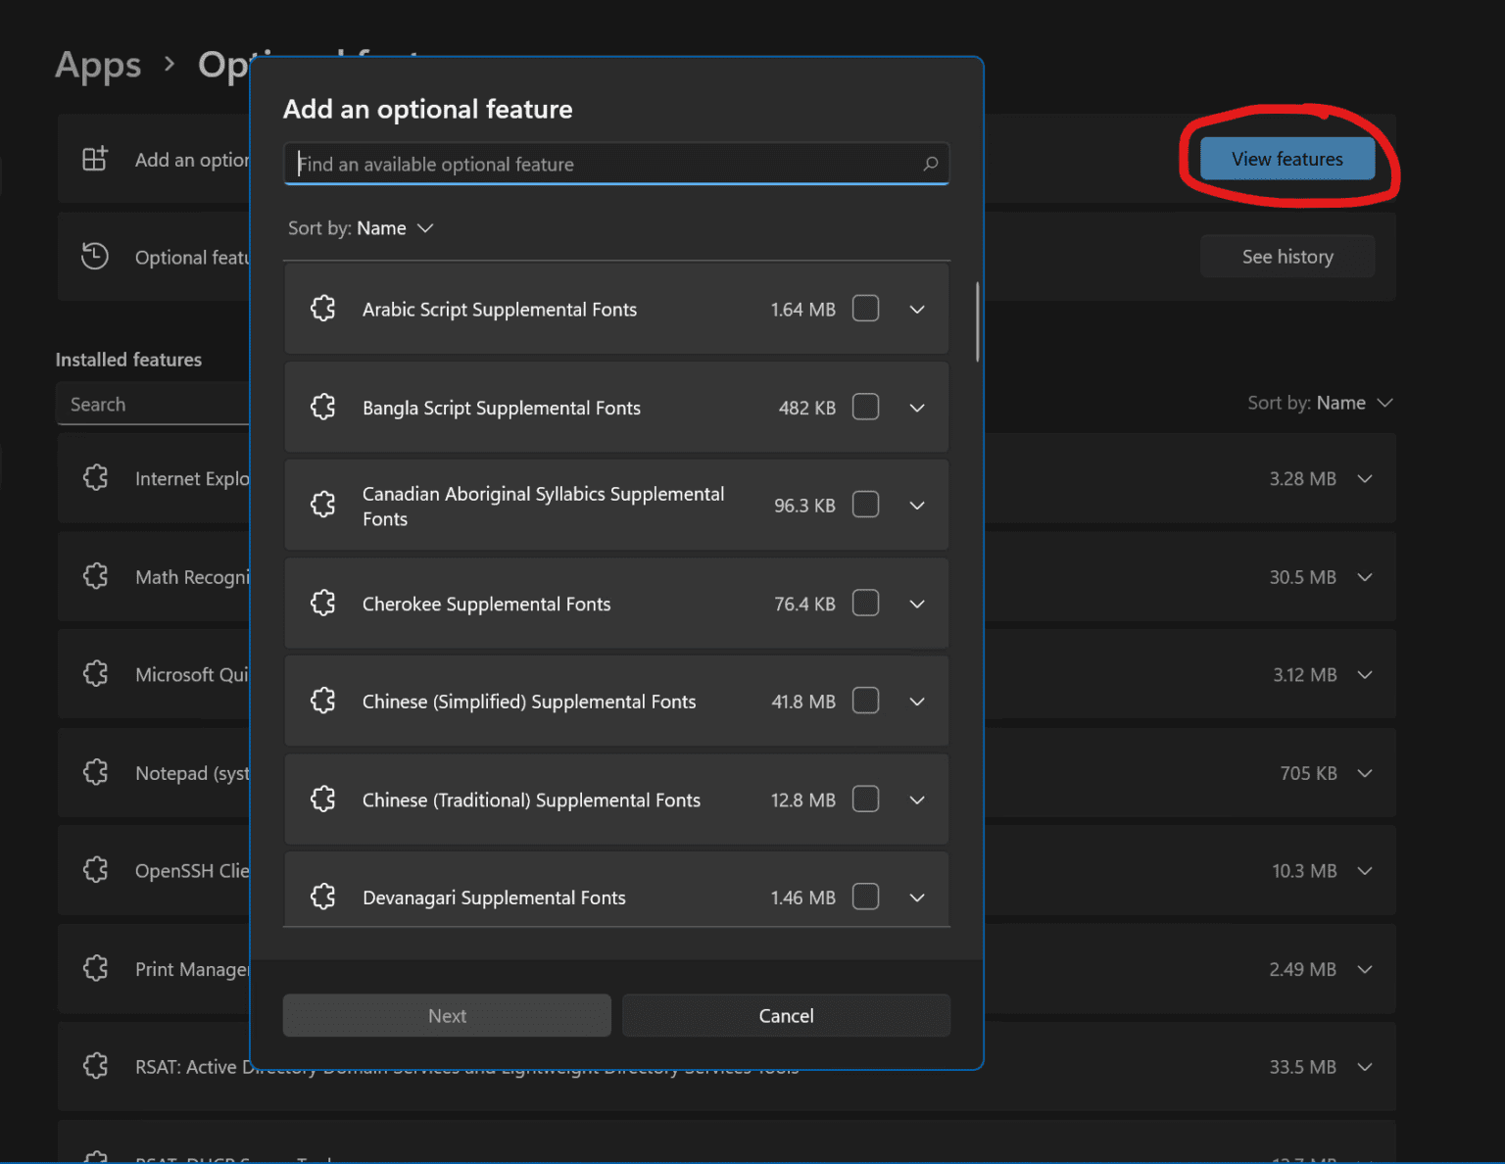This screenshot has width=1505, height=1164.
Task: Click the Add an optional feature icon
Action: (x=94, y=157)
